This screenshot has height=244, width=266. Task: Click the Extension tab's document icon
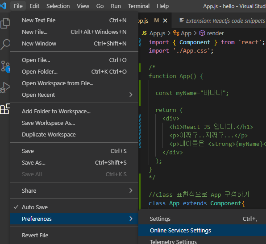pos(182,21)
